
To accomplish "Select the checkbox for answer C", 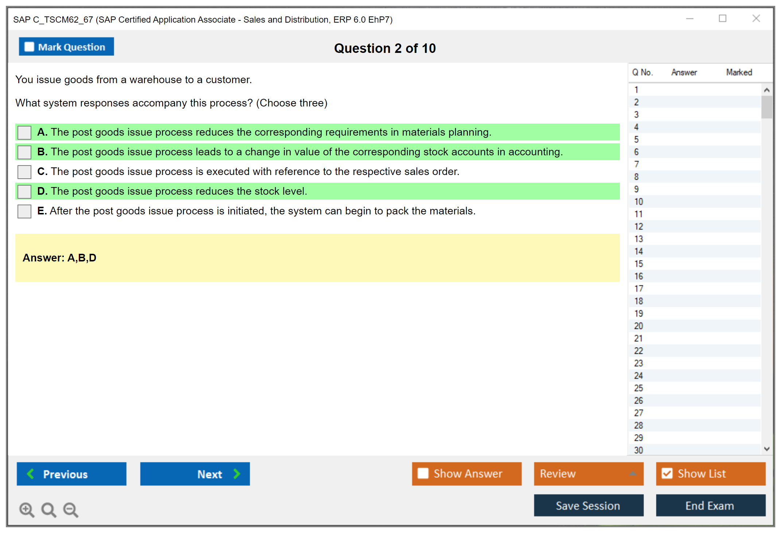I will coord(24,172).
